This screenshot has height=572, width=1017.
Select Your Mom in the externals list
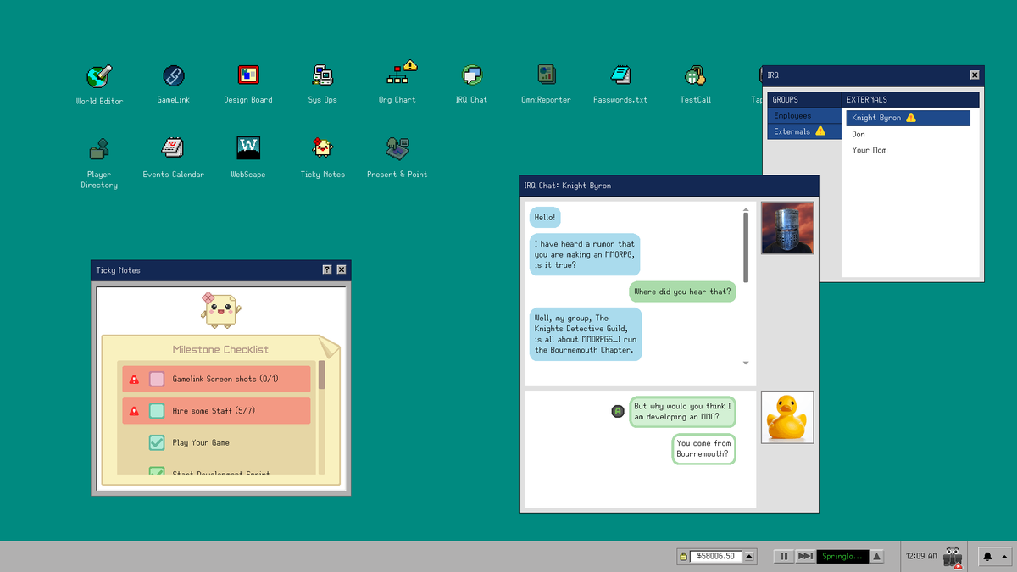pos(908,150)
